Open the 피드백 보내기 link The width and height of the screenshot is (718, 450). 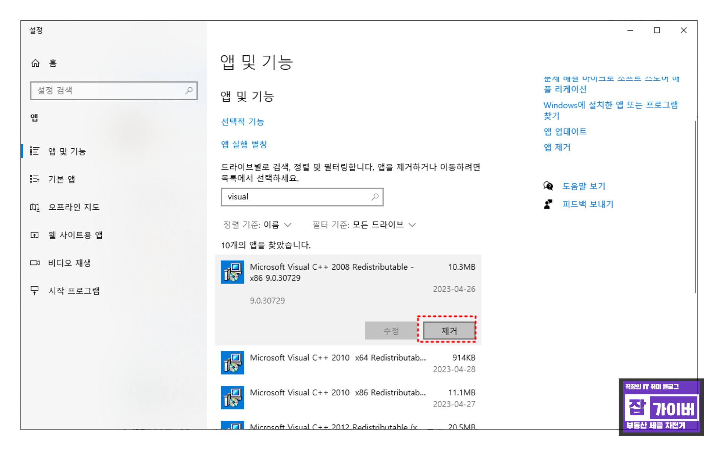pos(588,204)
